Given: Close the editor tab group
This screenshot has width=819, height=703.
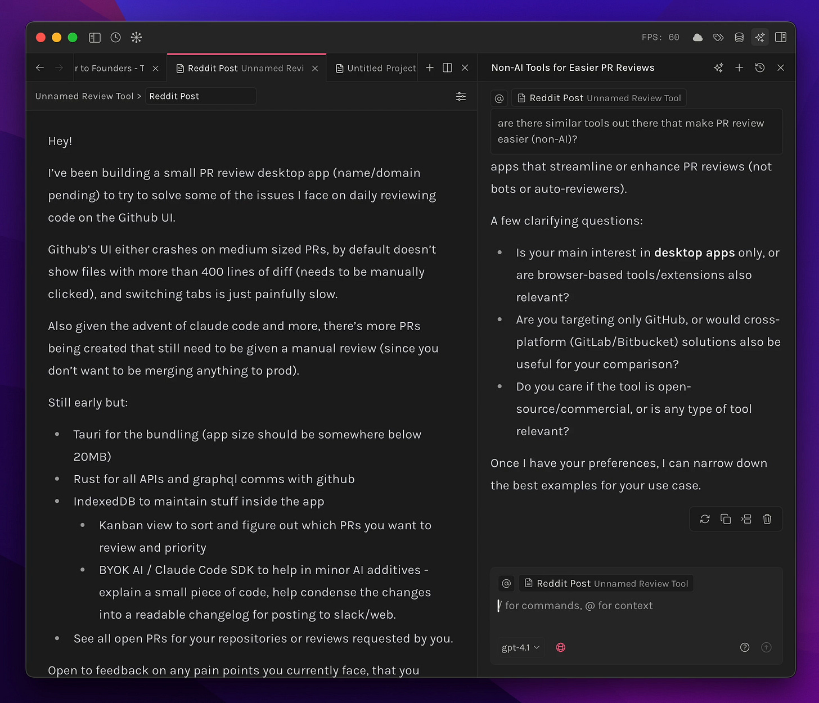Looking at the screenshot, I should pos(465,68).
